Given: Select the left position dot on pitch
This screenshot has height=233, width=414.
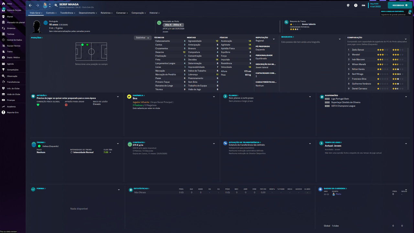Looking at the screenshot, I should [x=82, y=45].
